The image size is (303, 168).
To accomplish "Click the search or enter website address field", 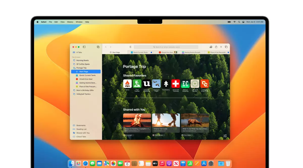I will coord(166,47).
